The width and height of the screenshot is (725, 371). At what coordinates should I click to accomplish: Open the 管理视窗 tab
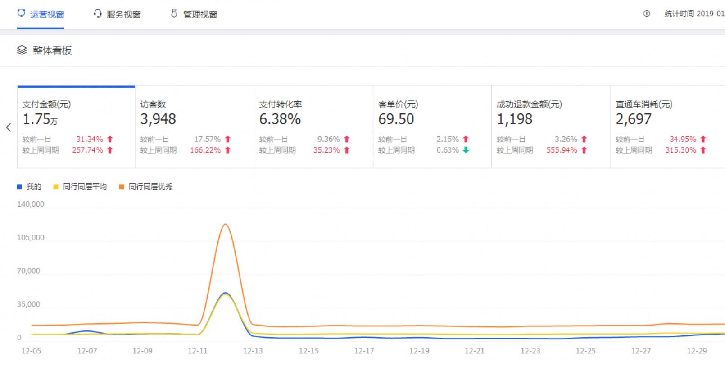point(194,14)
